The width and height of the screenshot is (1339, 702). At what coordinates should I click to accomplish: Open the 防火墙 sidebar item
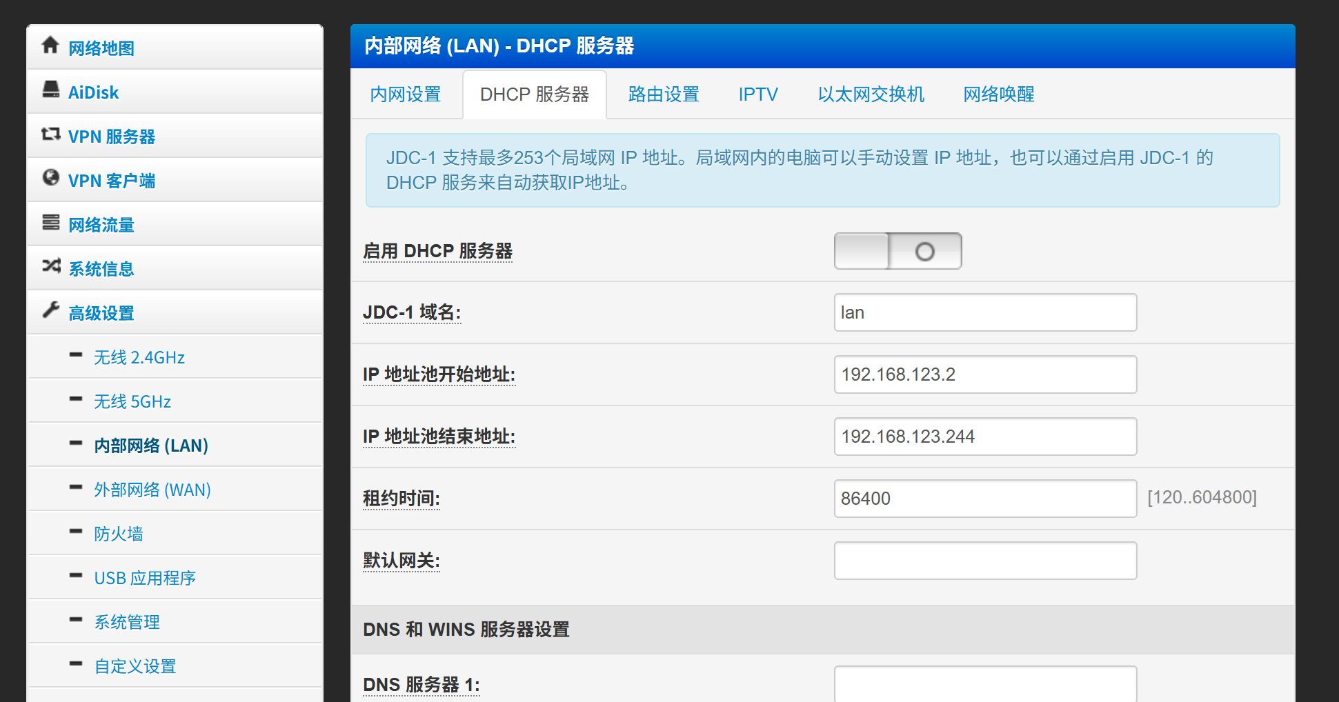[x=119, y=534]
